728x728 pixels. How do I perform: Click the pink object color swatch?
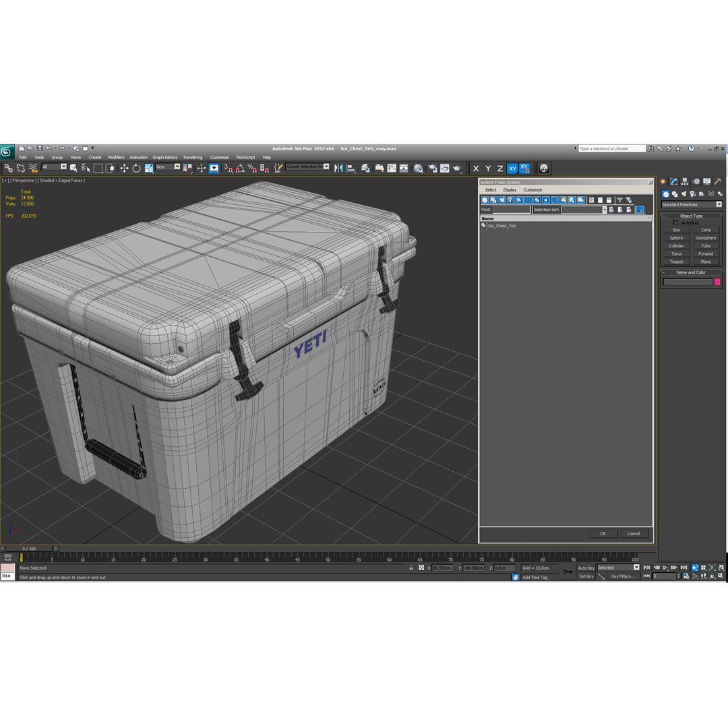pyautogui.click(x=717, y=282)
